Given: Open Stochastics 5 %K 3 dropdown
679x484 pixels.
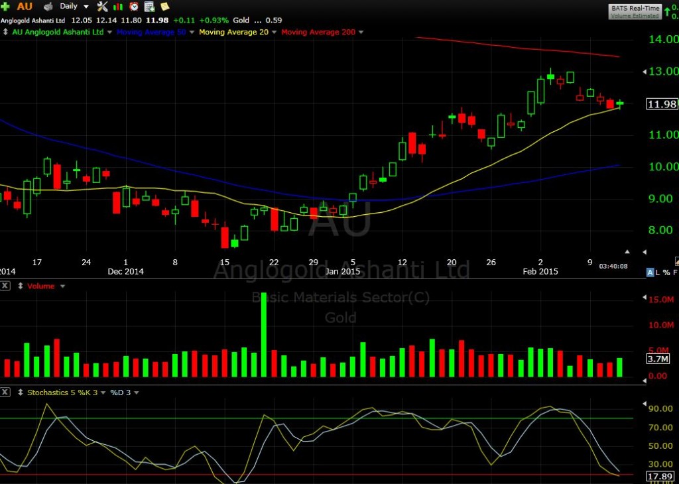Looking at the screenshot, I should (x=103, y=393).
